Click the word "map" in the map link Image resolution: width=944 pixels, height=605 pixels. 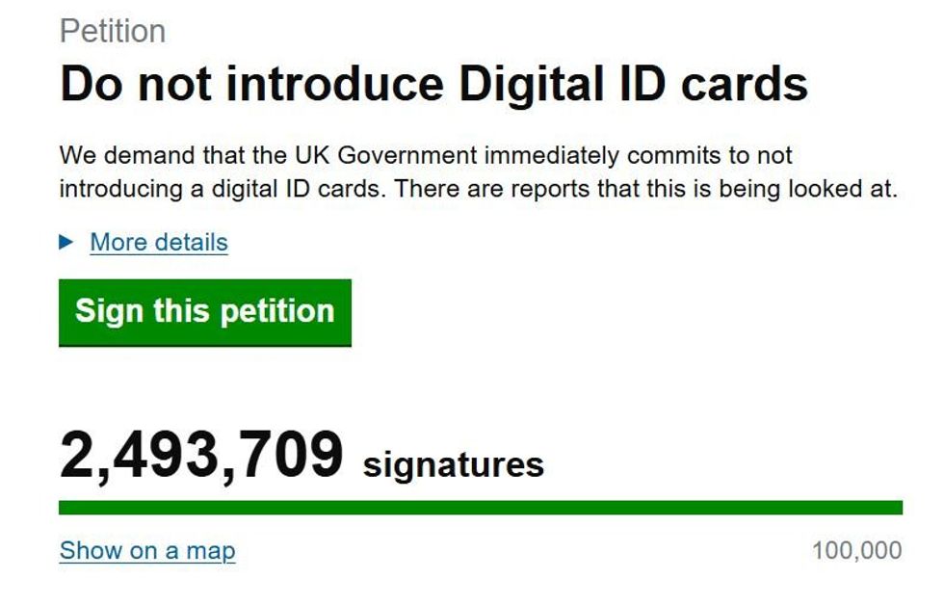tap(210, 550)
